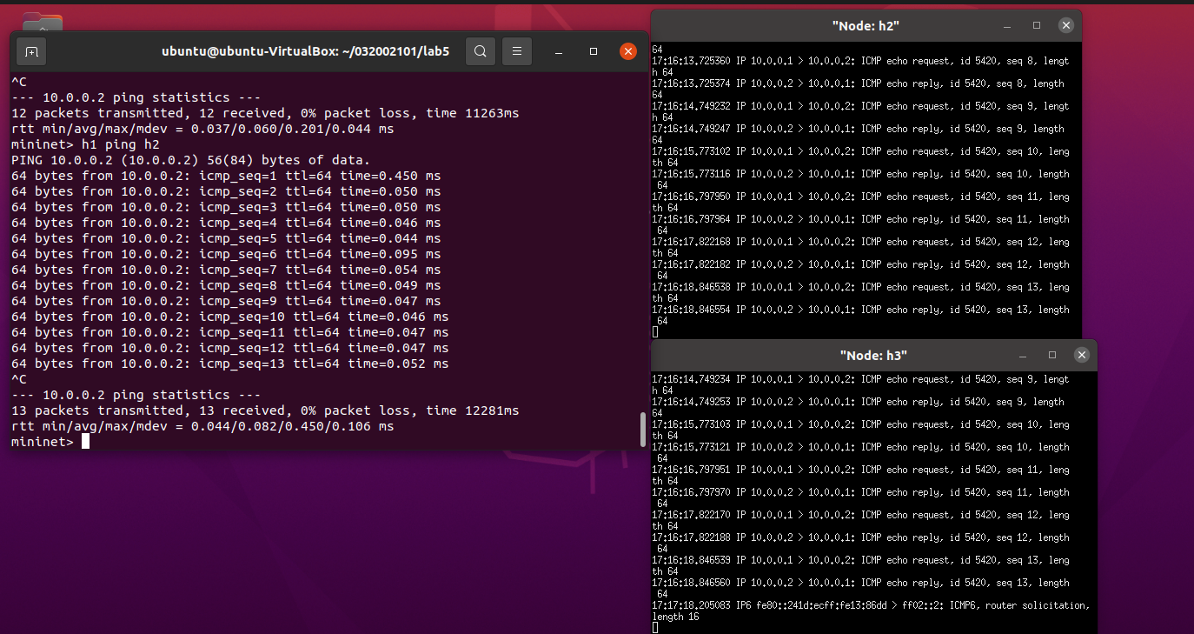1194x634 pixels.
Task: Click the icmp_seq=13 time=0.052 ms line
Action: pos(230,364)
